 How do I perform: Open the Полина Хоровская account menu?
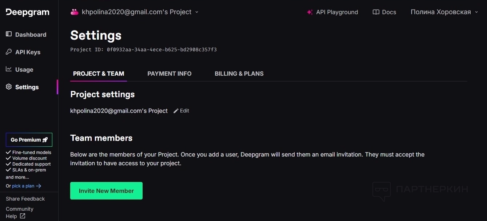click(444, 12)
